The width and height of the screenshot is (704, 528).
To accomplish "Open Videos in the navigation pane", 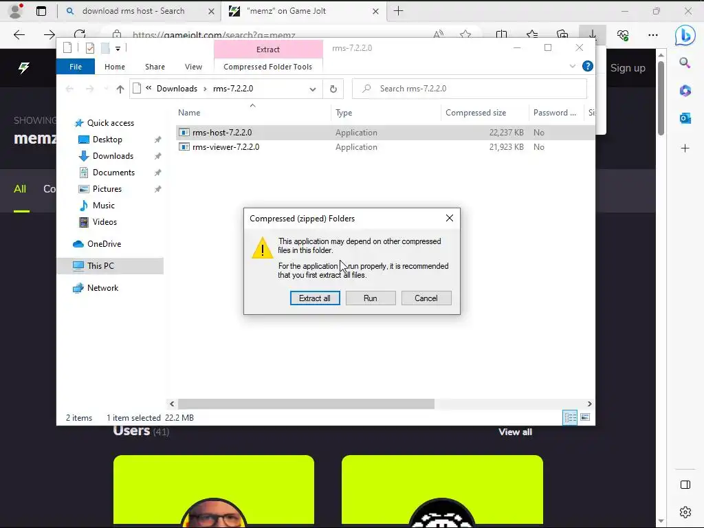I will (104, 222).
